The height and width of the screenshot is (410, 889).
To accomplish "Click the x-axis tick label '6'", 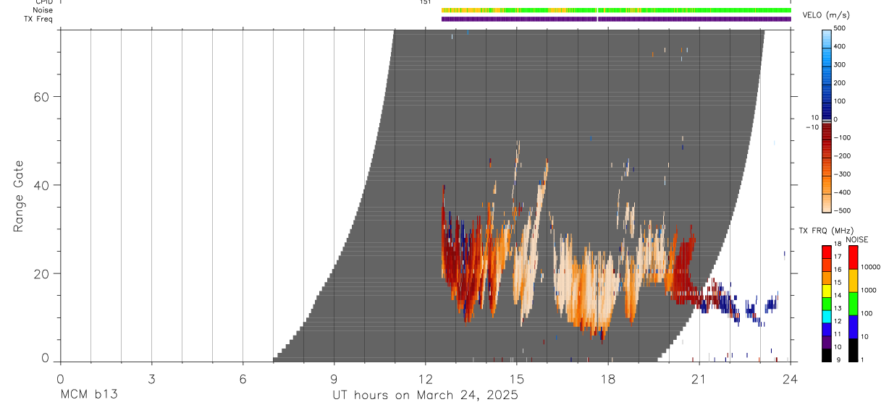I will 243,378.
